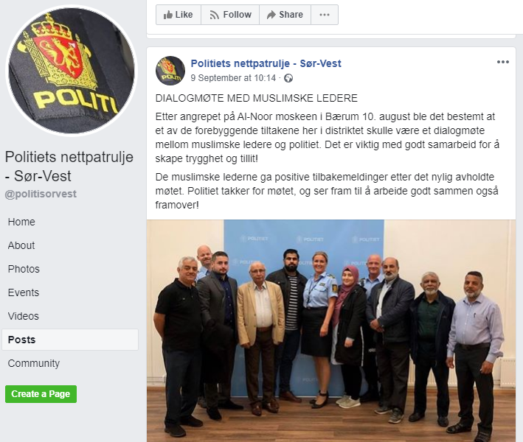Browse the Videos section
Image resolution: width=523 pixels, height=442 pixels.
(x=24, y=316)
